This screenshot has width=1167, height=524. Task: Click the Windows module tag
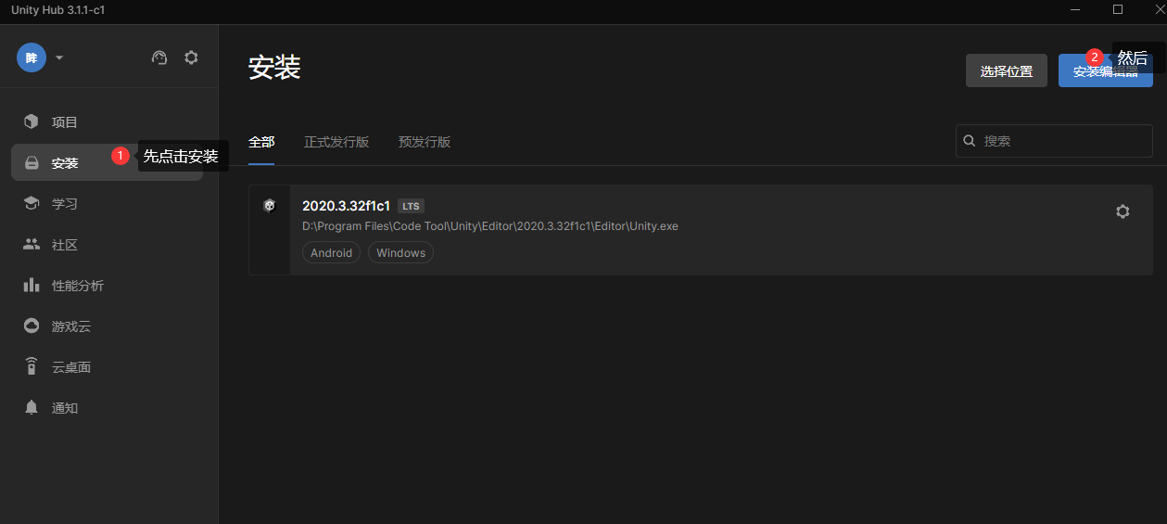[400, 252]
